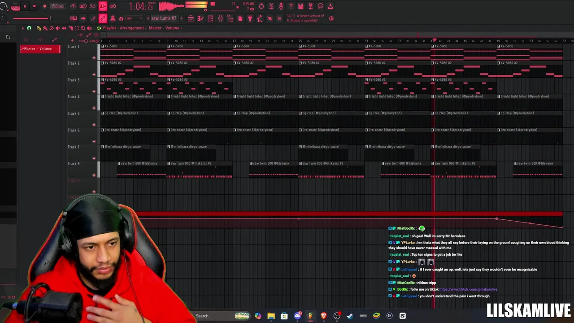Select the Mute tool in Playlist
Screen dimensions: 574x323
(58, 28)
